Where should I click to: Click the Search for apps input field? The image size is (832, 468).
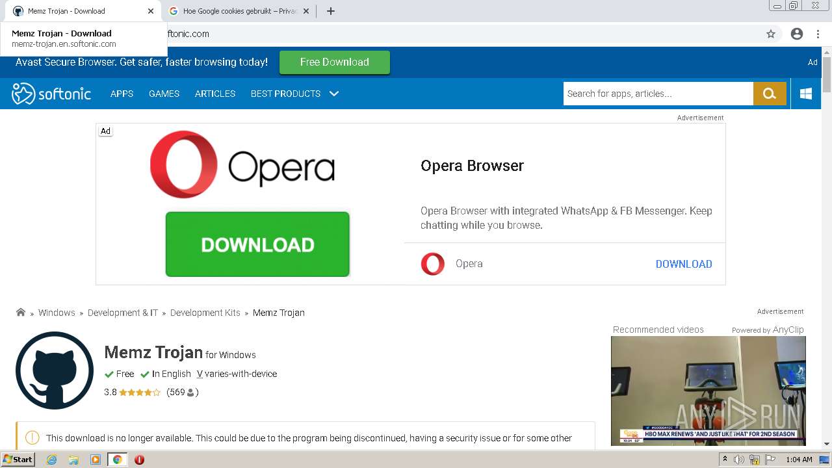pyautogui.click(x=658, y=94)
